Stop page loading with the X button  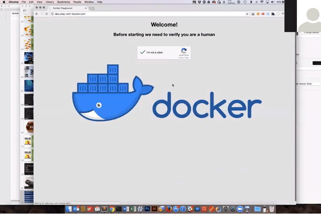(x=46, y=14)
